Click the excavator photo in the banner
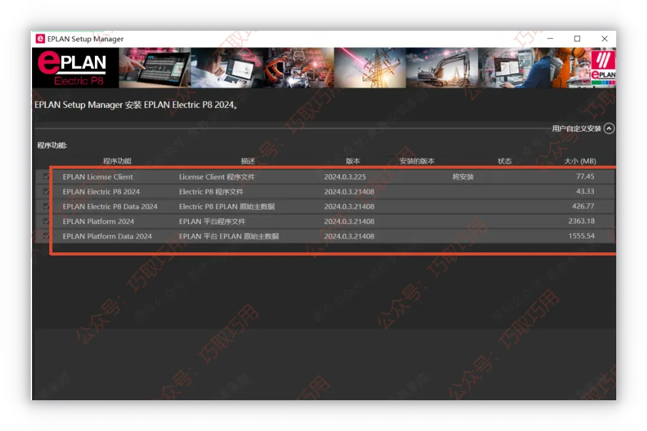 [442, 68]
